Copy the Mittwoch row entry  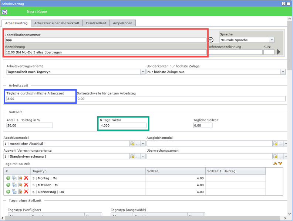(x=14, y=185)
